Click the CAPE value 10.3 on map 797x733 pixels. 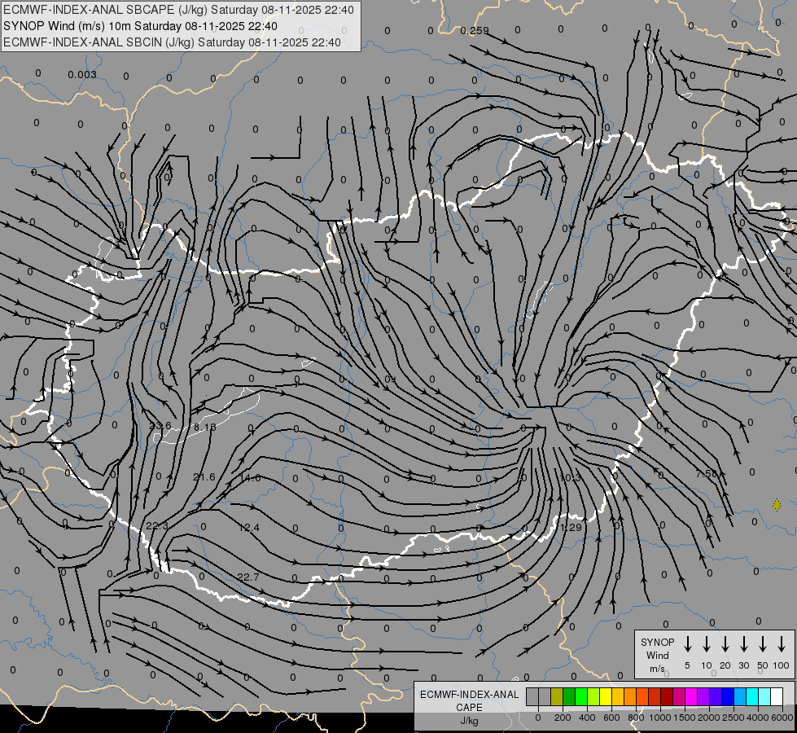pos(570,477)
